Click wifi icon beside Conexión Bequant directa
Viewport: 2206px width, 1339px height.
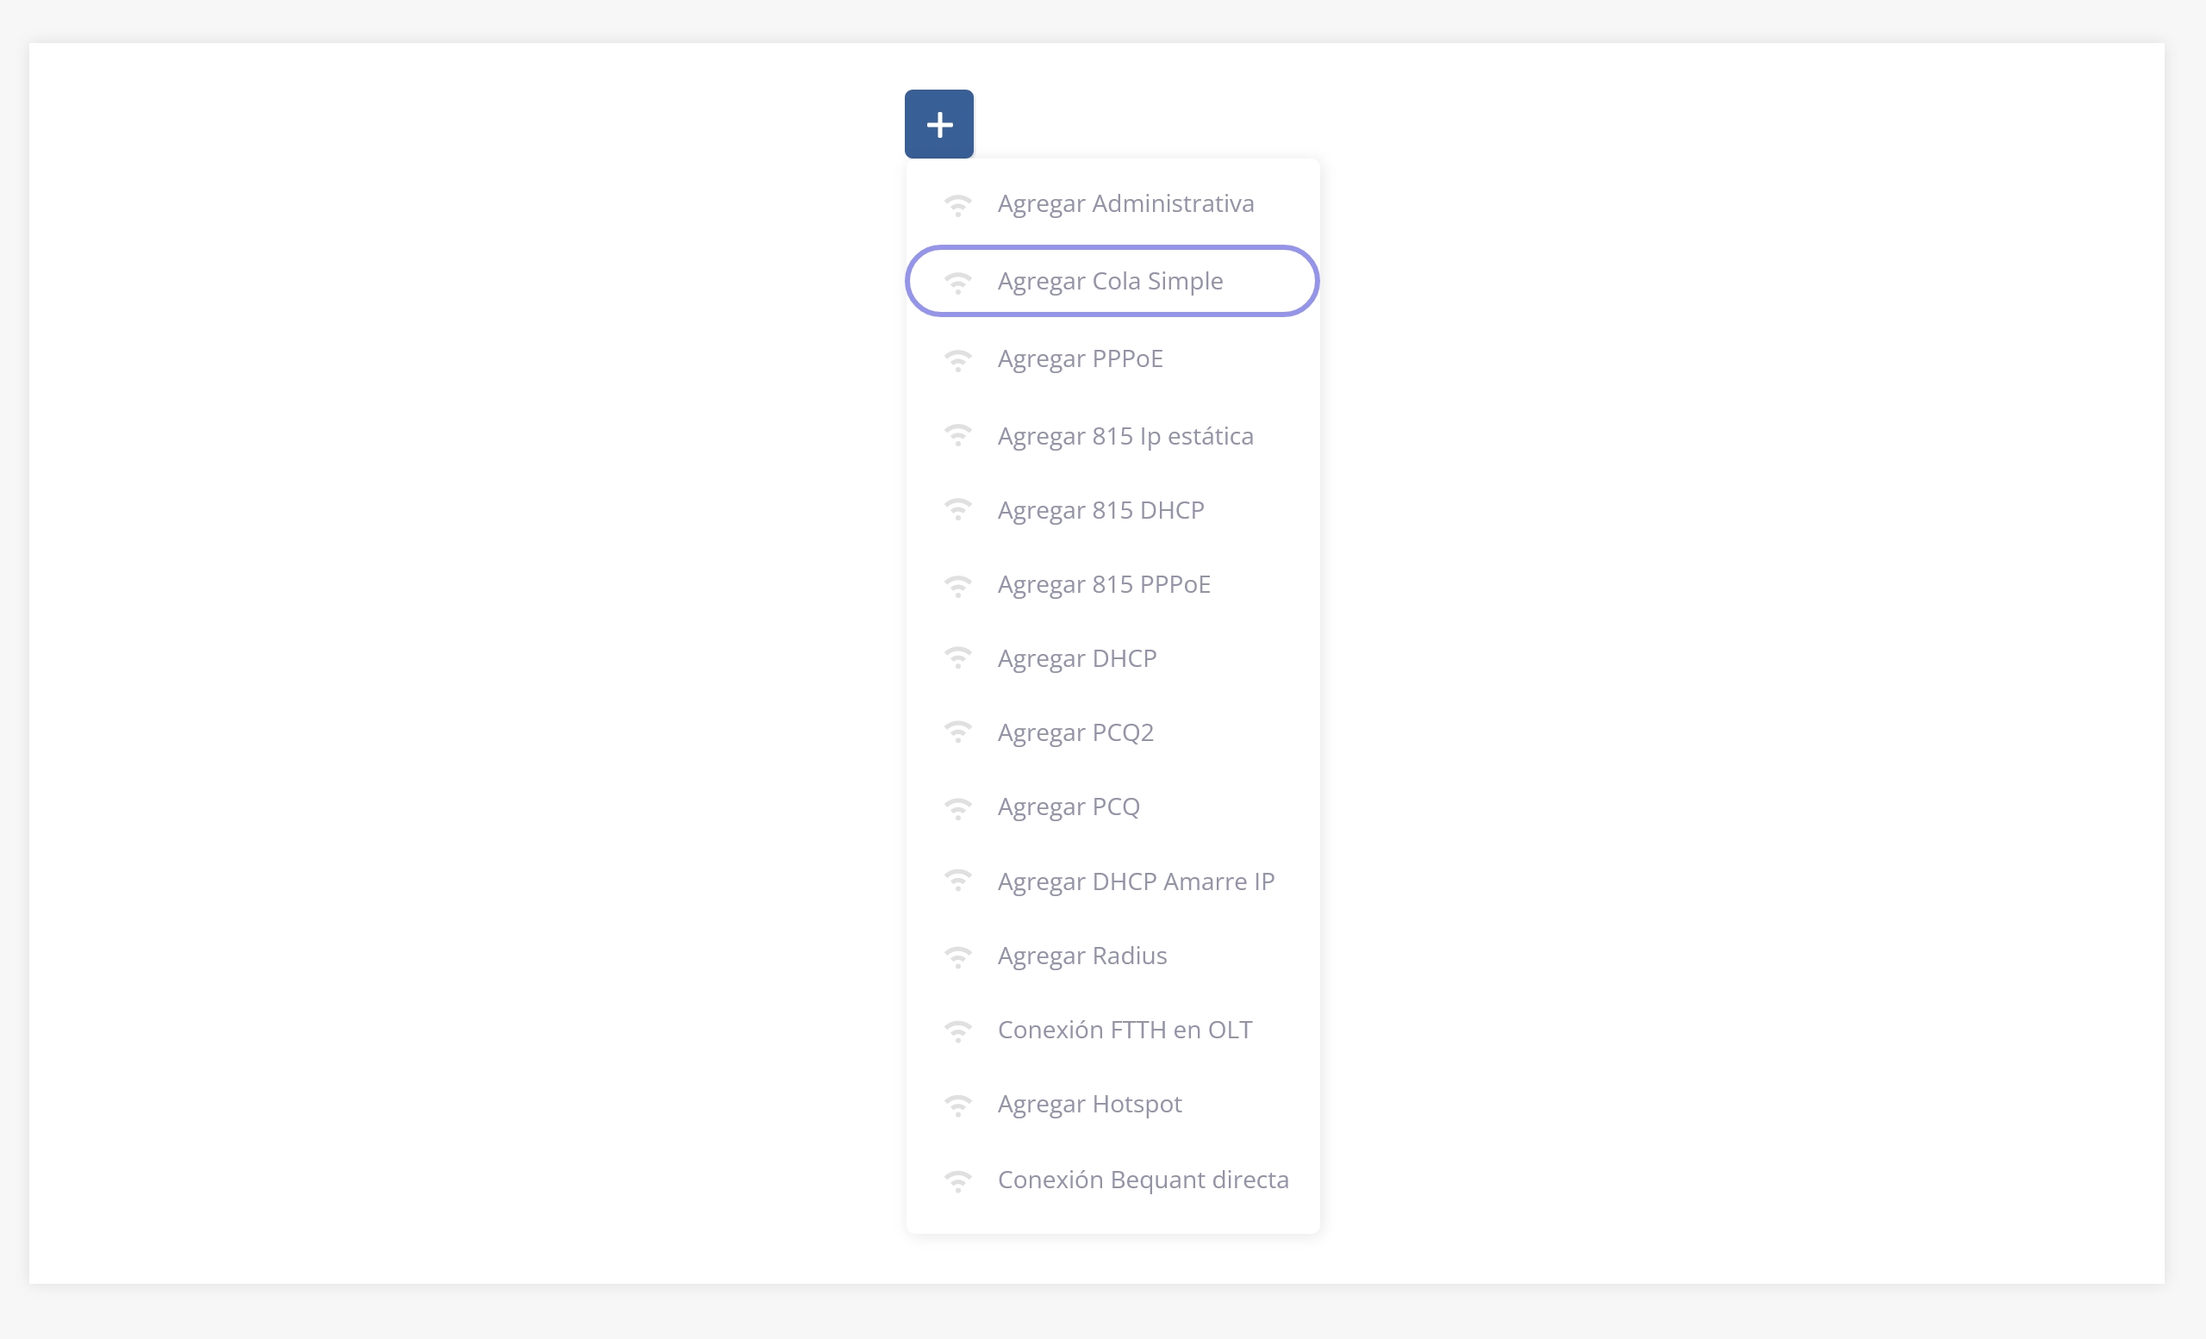957,1180
